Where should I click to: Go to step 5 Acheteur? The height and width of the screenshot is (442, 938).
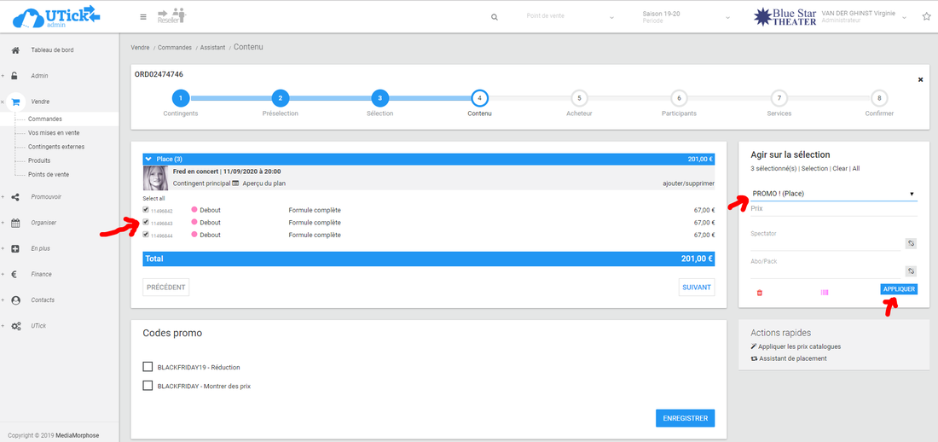pos(578,98)
